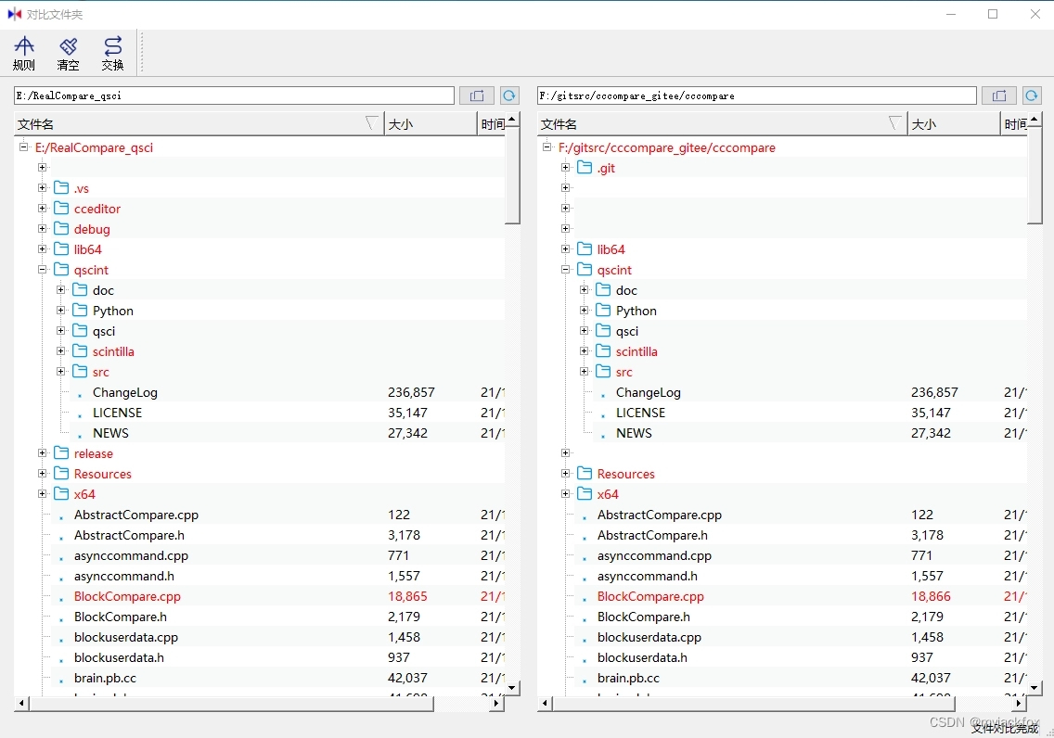Select doc folder icon in right pane
This screenshot has height=738, width=1054.
pos(604,289)
